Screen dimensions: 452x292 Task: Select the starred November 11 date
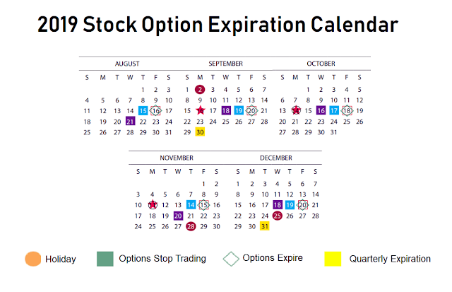(x=152, y=205)
